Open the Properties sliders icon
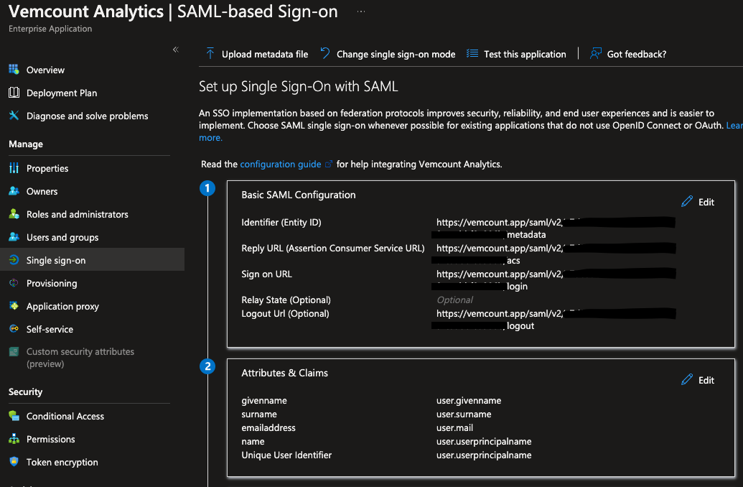The image size is (743, 487). pyautogui.click(x=14, y=168)
